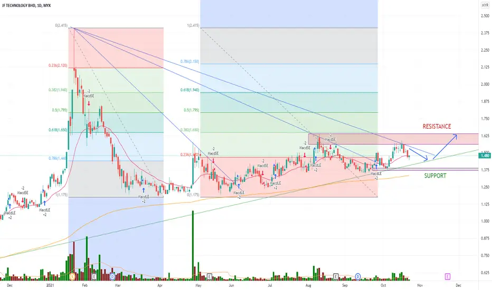492x290 pixels.
Task: Click the Jun label on time axis
Action: 231,285
